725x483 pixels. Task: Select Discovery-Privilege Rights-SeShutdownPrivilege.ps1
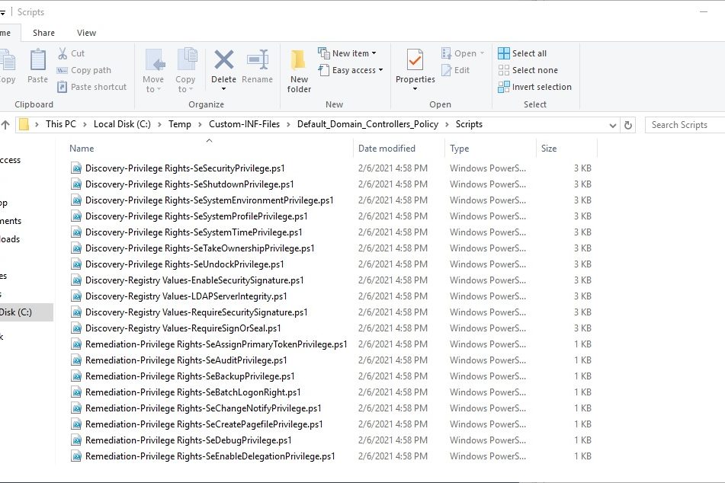tap(190, 184)
